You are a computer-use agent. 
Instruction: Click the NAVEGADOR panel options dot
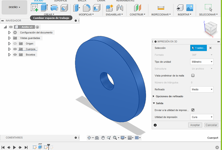76,21
